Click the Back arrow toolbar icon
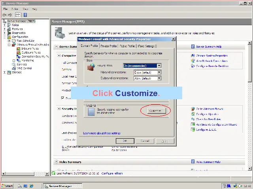The width and height of the screenshot is (253, 189). tap(4, 15)
